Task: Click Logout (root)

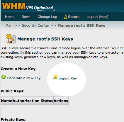Action: (97, 17)
